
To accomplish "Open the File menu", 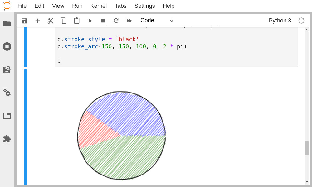I will click(22, 6).
